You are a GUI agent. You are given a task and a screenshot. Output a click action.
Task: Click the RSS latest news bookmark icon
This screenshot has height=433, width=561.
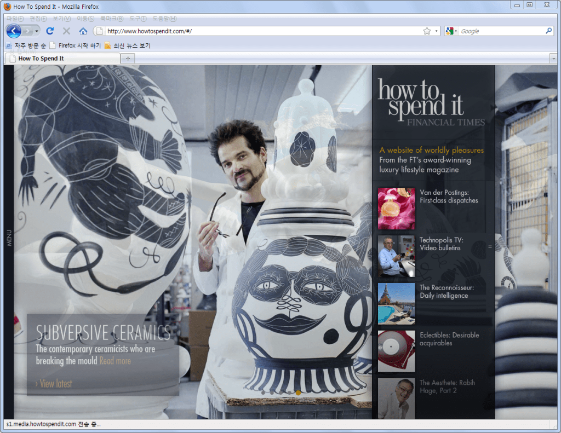click(108, 45)
